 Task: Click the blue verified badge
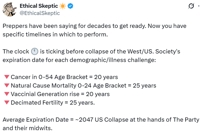[70, 6]
